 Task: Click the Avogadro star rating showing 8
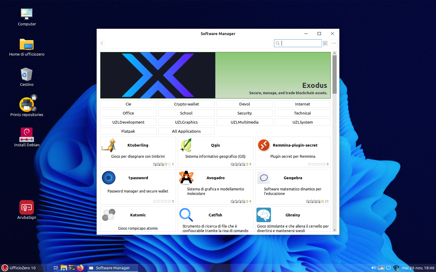tap(239, 201)
